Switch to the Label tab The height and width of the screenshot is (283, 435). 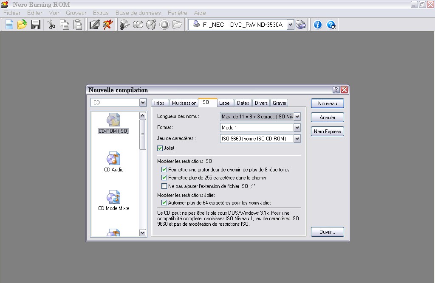[225, 103]
